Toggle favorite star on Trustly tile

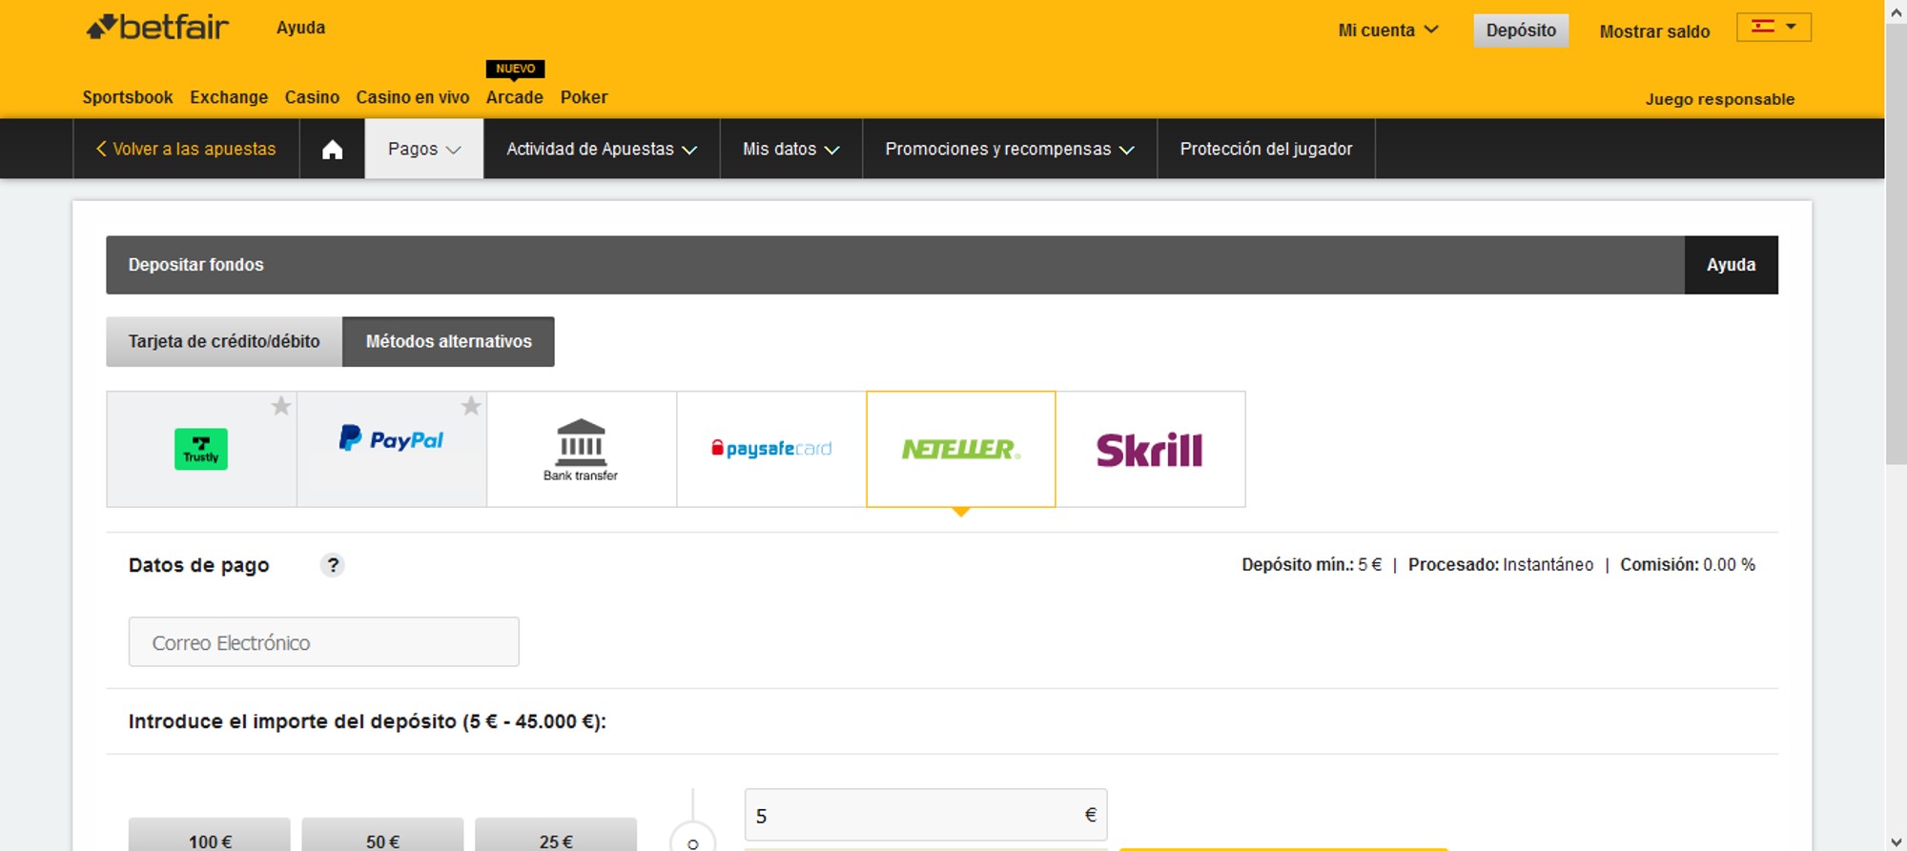pos(281,407)
